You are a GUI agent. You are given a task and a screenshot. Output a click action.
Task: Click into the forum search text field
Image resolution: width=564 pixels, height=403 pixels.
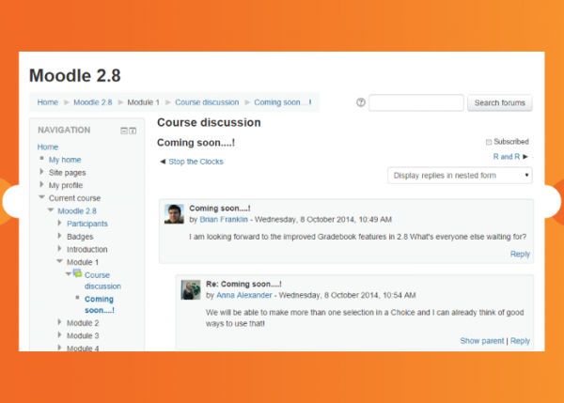tap(415, 103)
